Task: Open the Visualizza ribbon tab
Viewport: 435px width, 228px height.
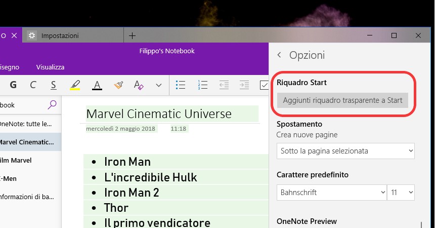Action: (50, 67)
